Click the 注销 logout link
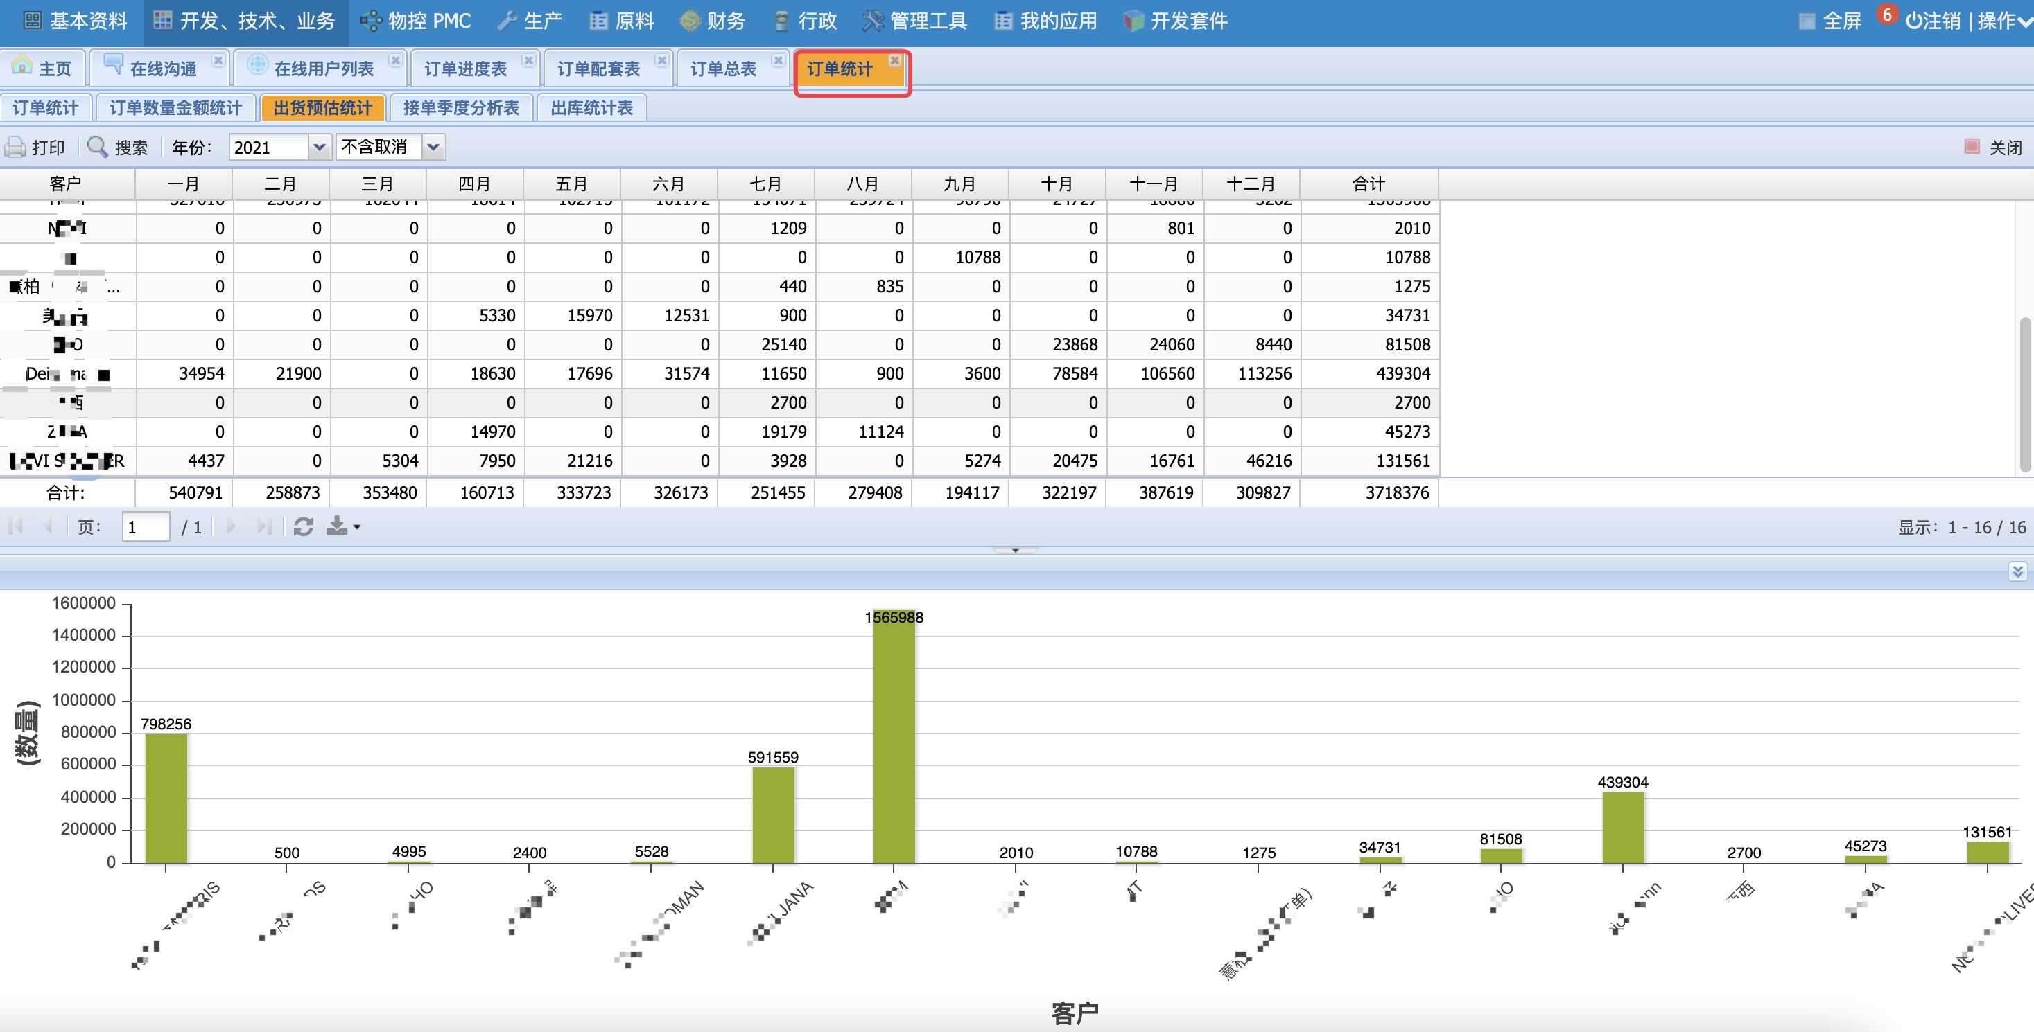This screenshot has width=2034, height=1032. pyautogui.click(x=1933, y=21)
